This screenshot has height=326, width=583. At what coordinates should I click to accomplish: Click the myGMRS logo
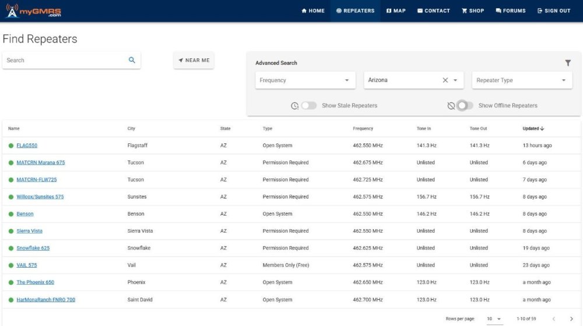tap(33, 10)
